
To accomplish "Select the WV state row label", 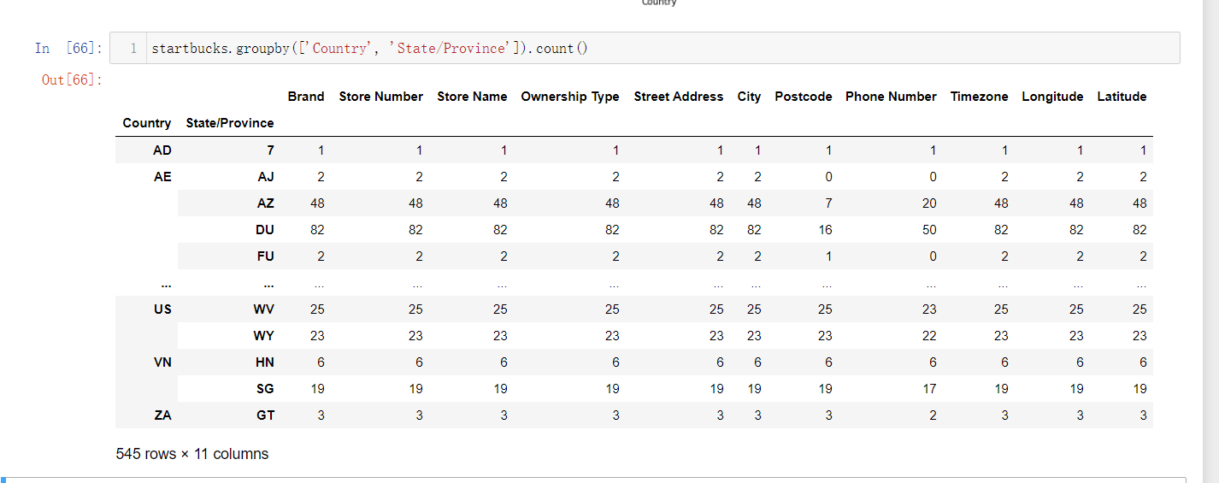I will [264, 309].
